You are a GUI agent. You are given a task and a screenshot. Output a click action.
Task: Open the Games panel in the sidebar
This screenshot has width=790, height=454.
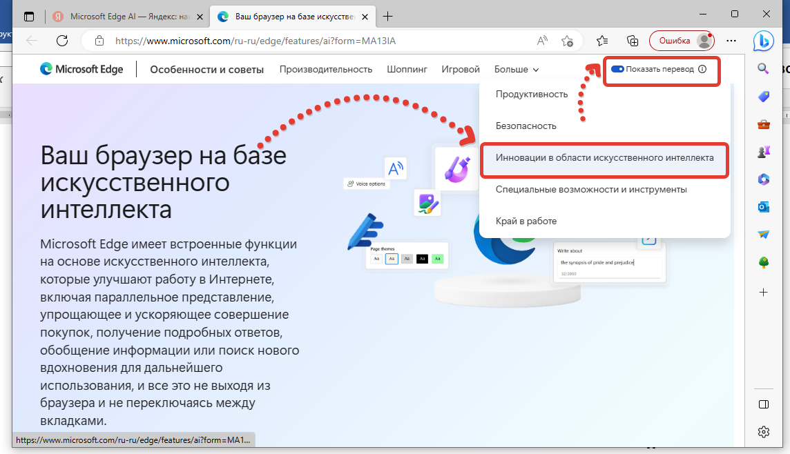763,152
